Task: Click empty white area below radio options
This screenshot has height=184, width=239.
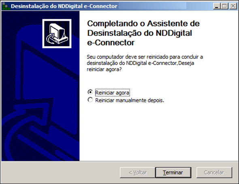Action: [x=158, y=132]
